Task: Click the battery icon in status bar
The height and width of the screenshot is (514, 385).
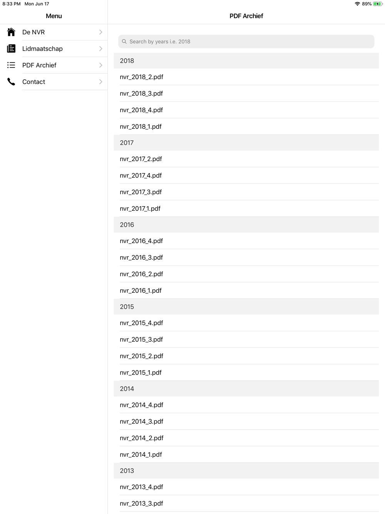Action: tap(378, 4)
